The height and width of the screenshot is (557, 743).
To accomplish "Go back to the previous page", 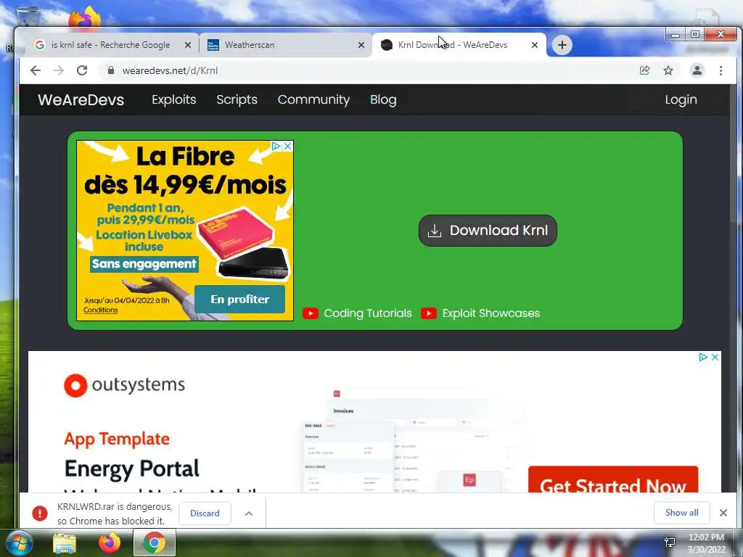I will tap(36, 70).
